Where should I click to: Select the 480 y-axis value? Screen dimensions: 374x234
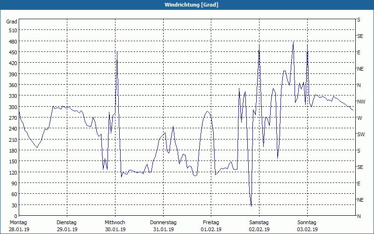tap(13, 41)
